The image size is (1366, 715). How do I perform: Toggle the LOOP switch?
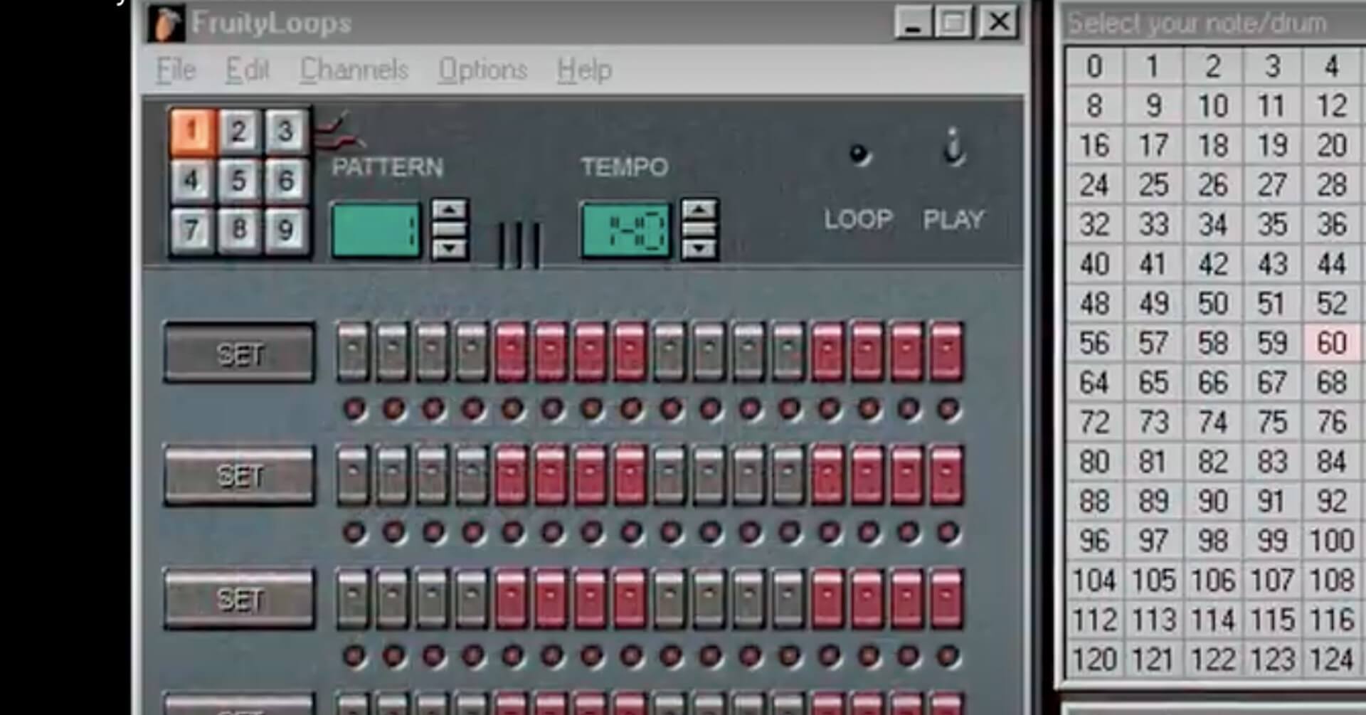click(x=859, y=154)
